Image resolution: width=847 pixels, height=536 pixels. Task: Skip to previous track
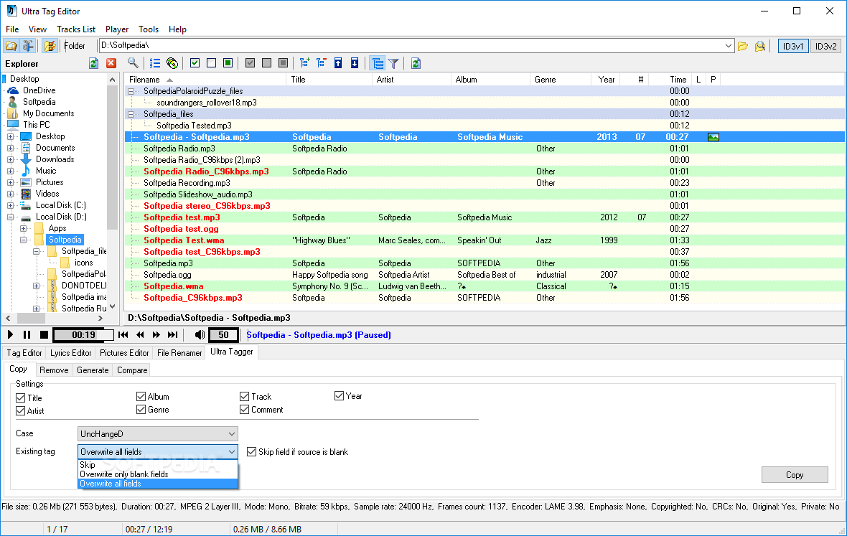(x=123, y=334)
